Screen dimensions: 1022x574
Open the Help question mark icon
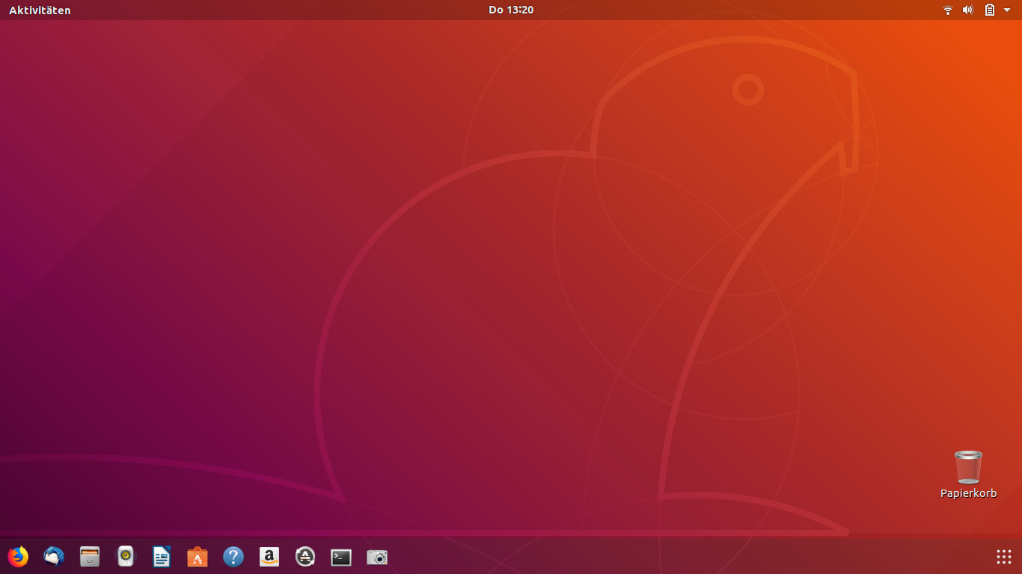233,557
